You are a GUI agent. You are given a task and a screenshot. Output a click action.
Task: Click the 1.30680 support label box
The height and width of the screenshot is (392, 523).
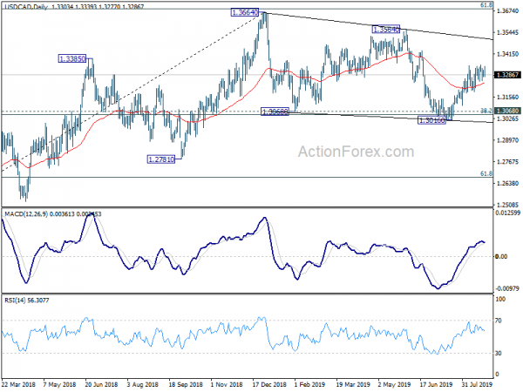tap(275, 112)
